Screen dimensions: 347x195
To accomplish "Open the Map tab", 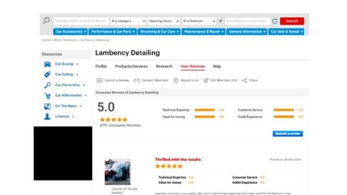I will 217,66.
